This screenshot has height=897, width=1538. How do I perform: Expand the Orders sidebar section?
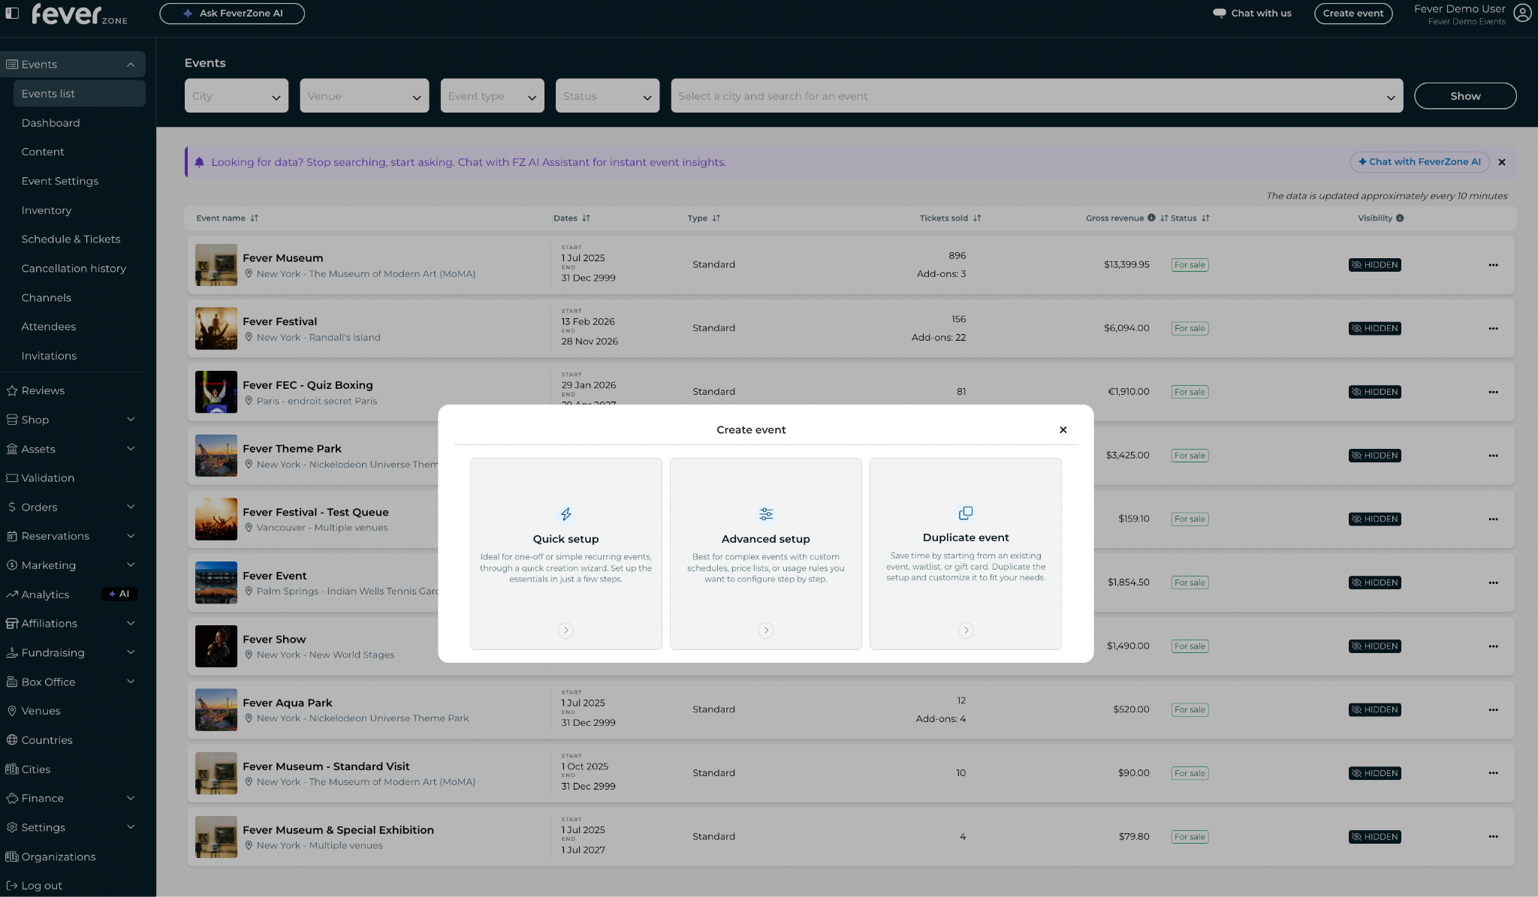click(x=131, y=507)
